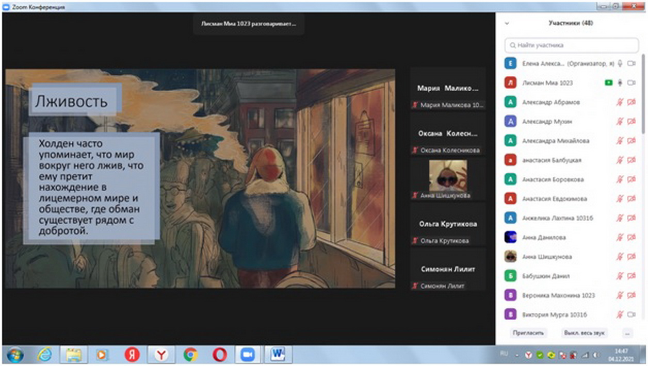Collapse the Участники panel with the chevron
The image size is (648, 366).
507,23
